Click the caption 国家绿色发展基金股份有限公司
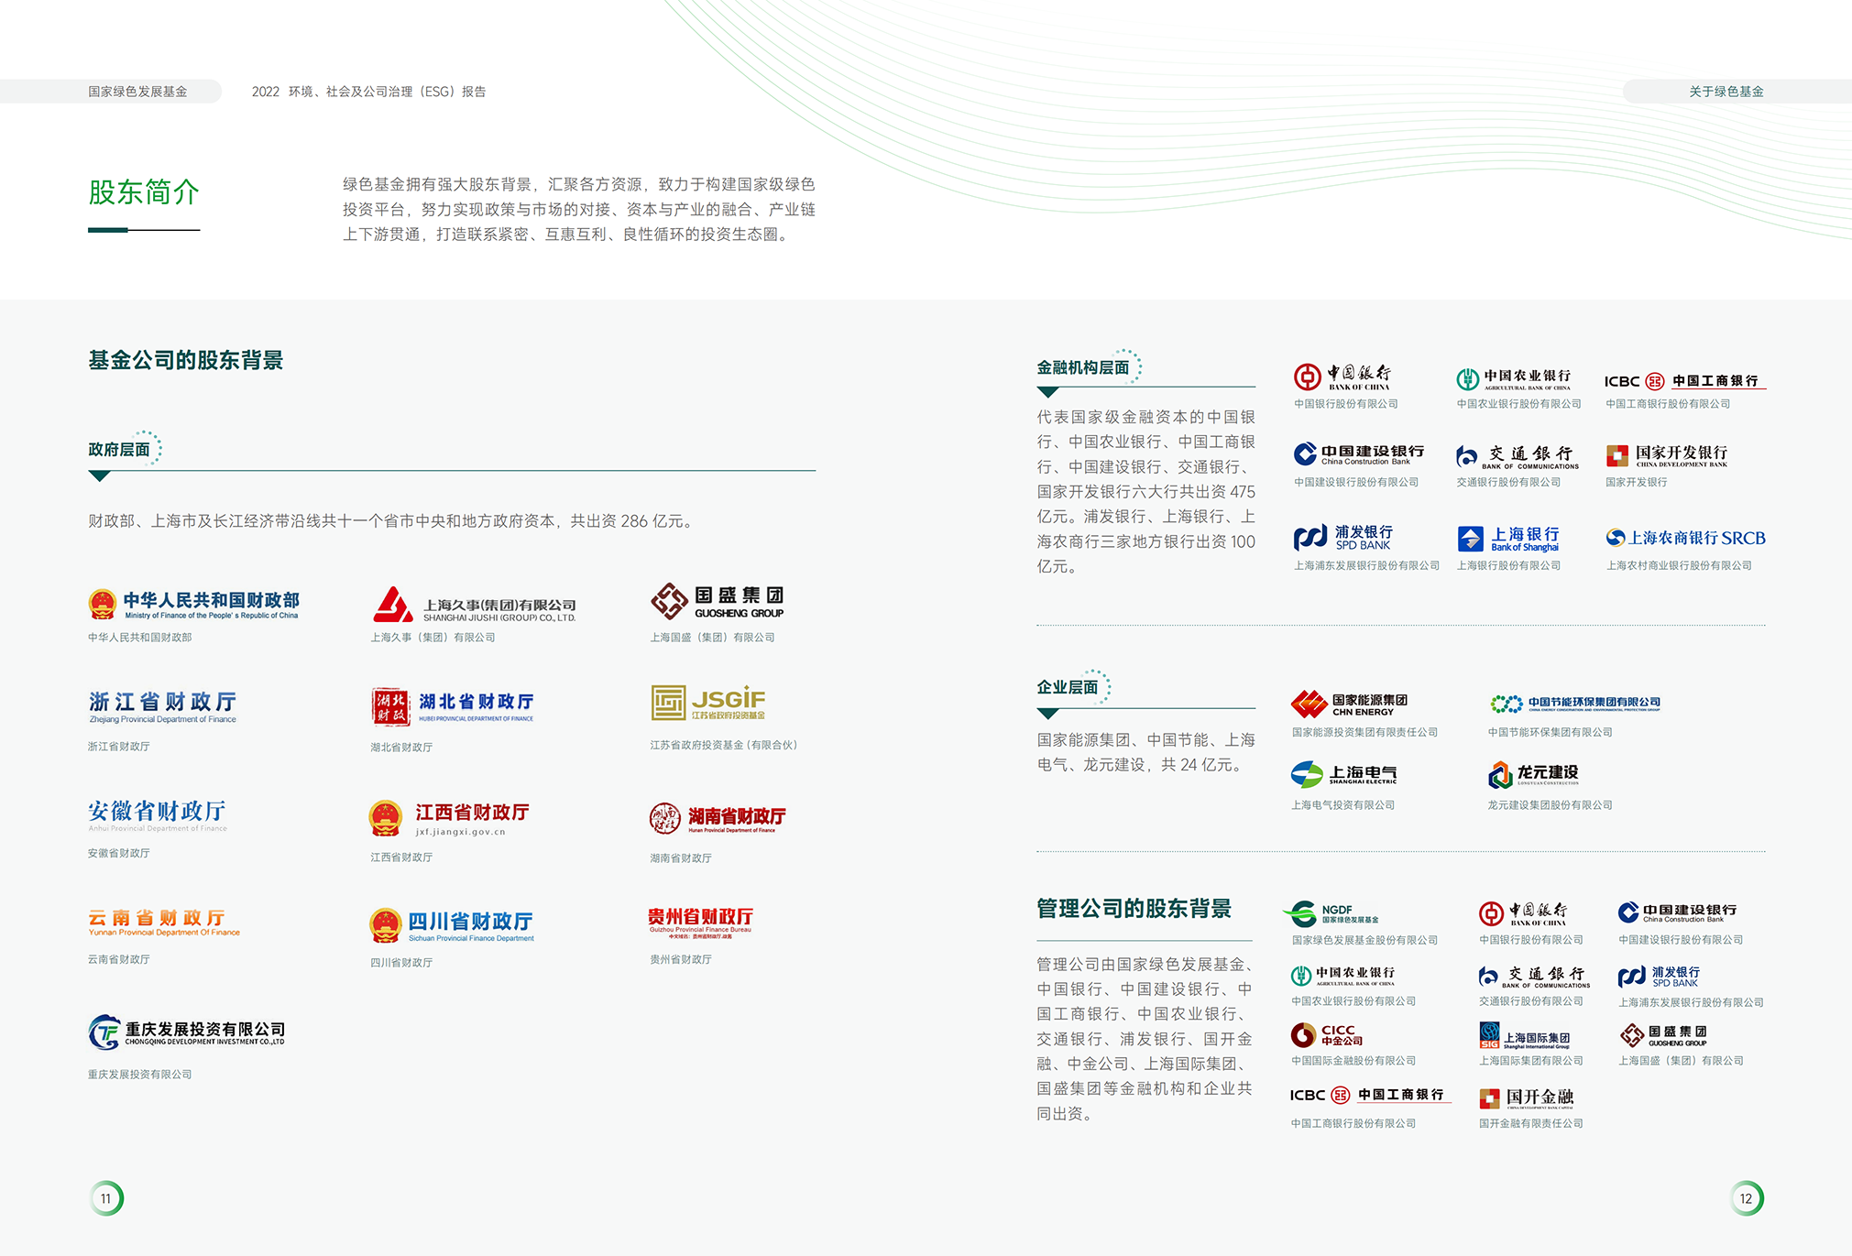 1364,940
